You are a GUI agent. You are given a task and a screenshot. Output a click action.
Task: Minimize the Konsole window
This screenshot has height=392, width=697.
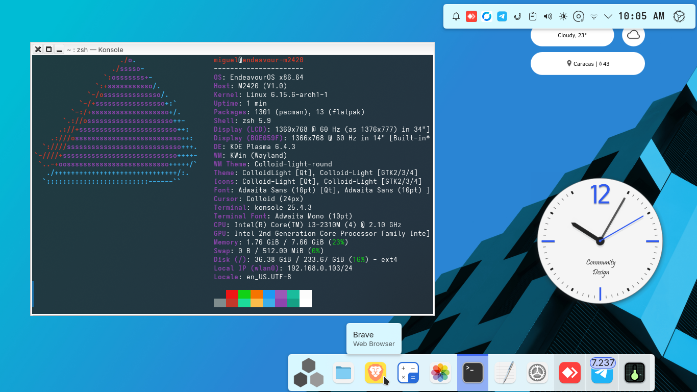tap(59, 50)
